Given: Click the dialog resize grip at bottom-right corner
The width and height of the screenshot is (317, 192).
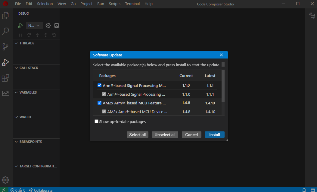Looking at the screenshot, I should coord(227,140).
